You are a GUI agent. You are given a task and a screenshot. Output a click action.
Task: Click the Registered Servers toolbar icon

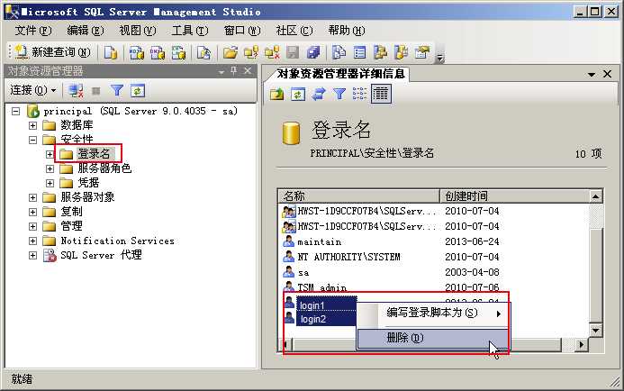[x=339, y=52]
